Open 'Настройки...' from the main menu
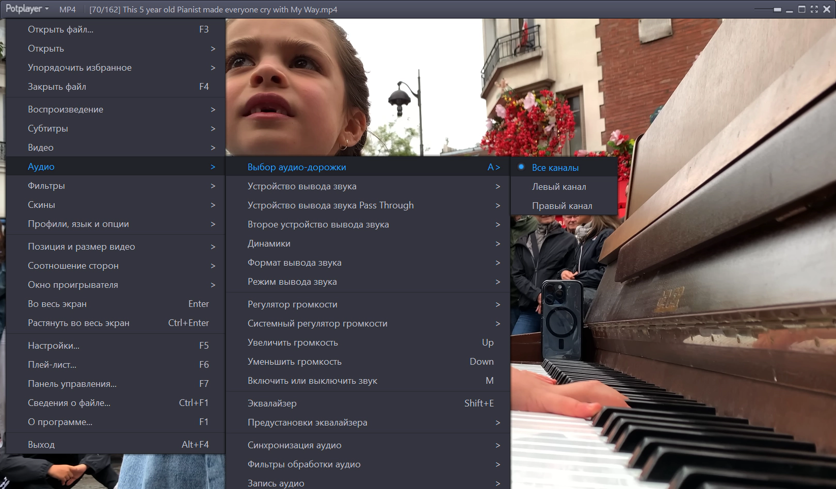 click(116, 346)
